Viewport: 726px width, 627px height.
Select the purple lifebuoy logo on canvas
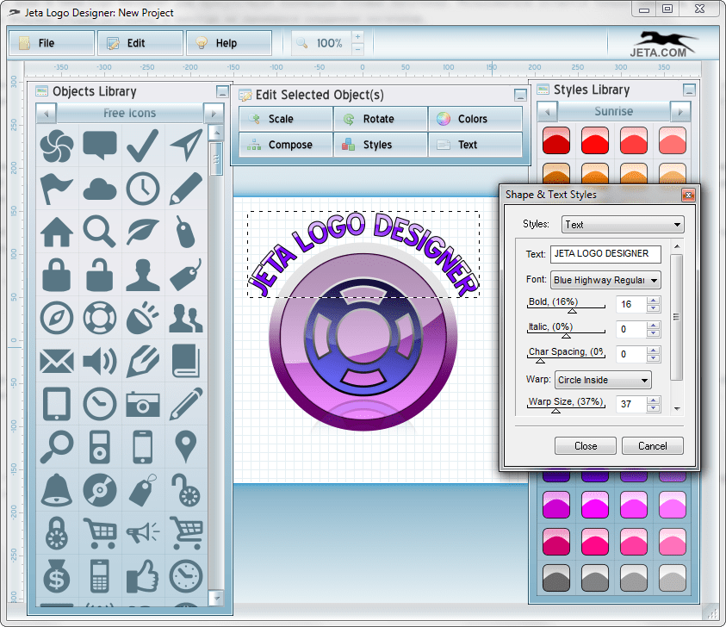point(363,336)
